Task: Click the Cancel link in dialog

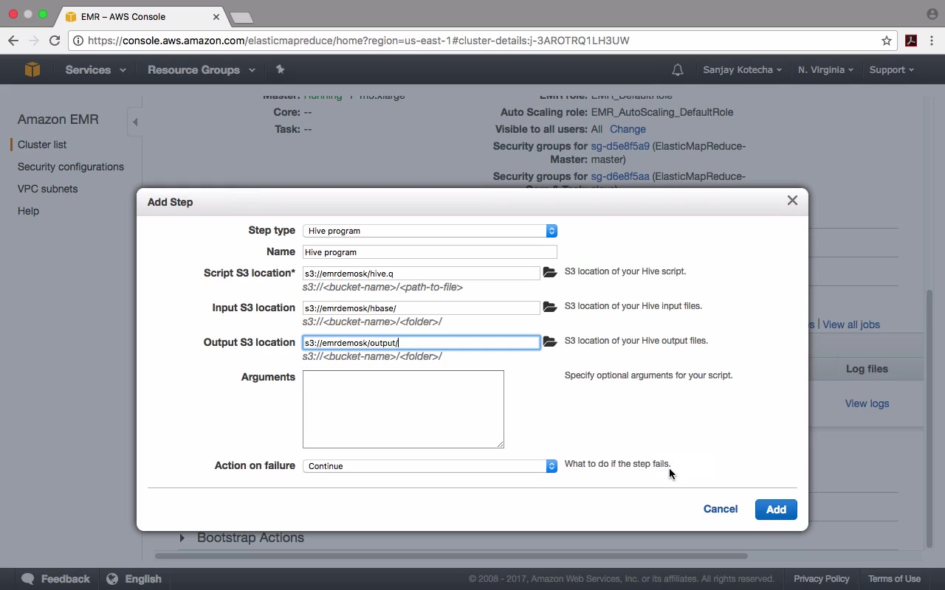Action: point(720,509)
